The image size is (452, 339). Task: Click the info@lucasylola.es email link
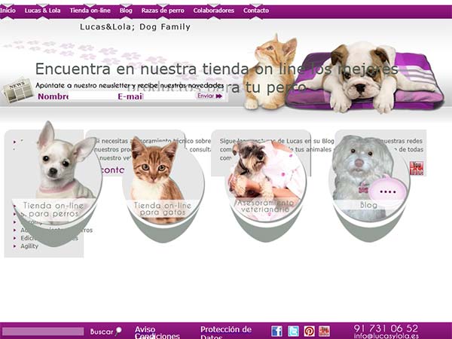click(386, 336)
